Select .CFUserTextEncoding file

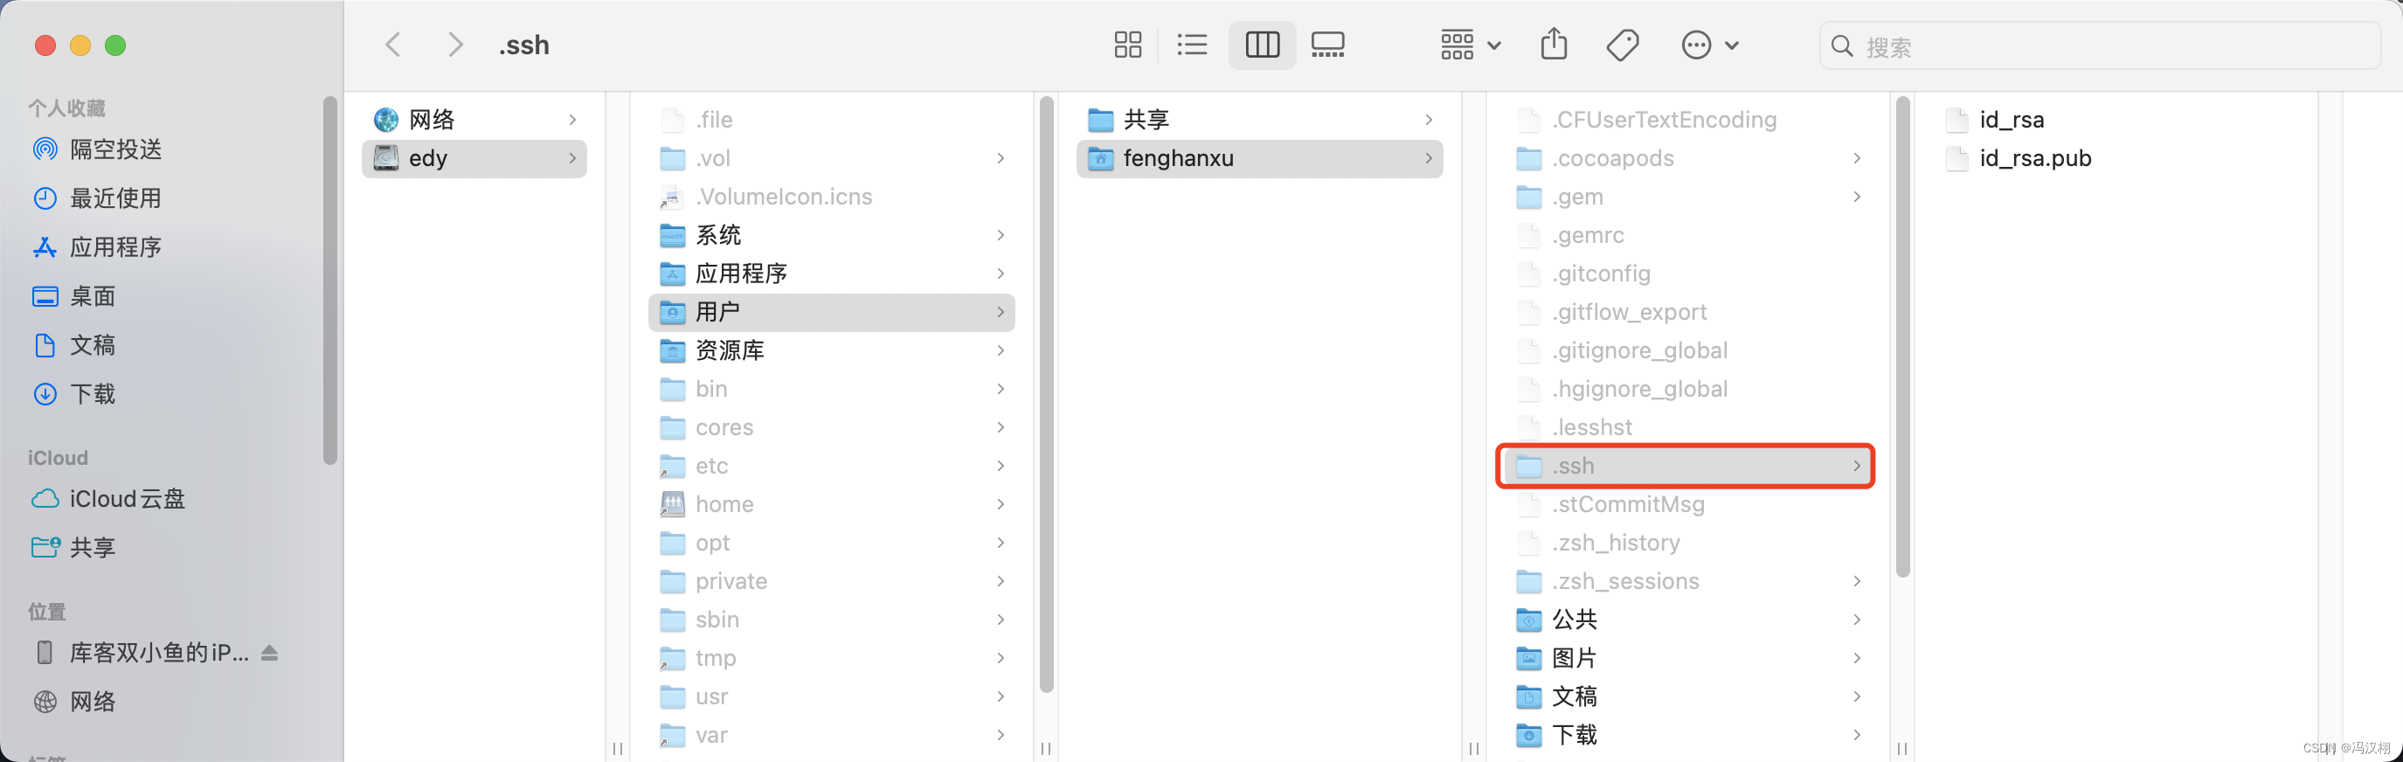tap(1687, 120)
